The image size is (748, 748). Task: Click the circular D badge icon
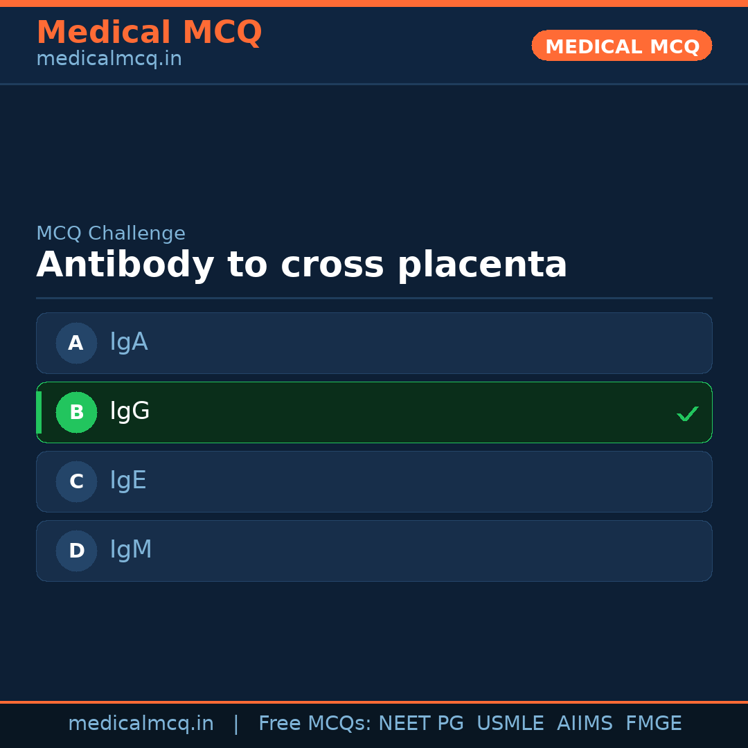(x=76, y=551)
